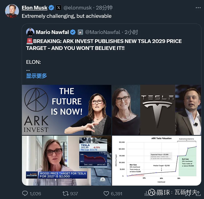Click the Mario Nawfal display name

(x=52, y=32)
